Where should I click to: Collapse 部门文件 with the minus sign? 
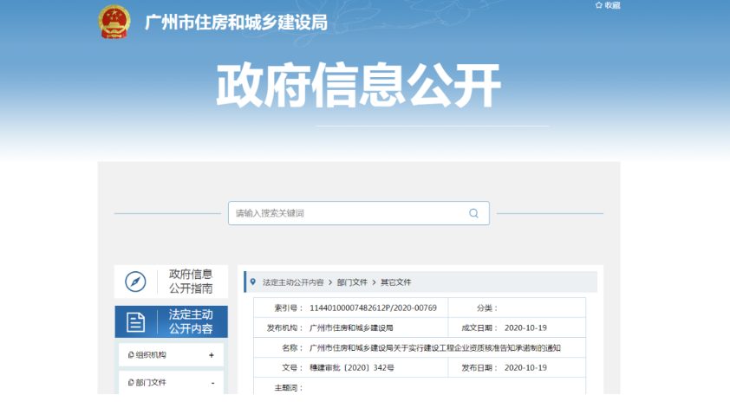click(x=212, y=382)
